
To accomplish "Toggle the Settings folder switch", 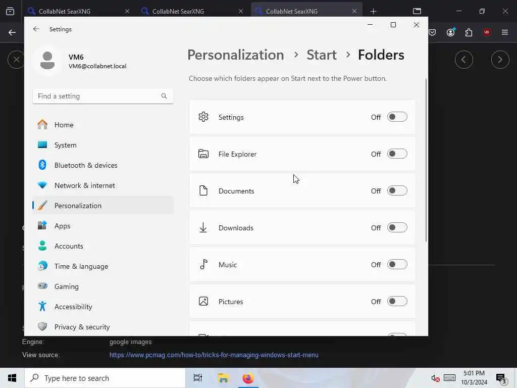I will tap(397, 117).
